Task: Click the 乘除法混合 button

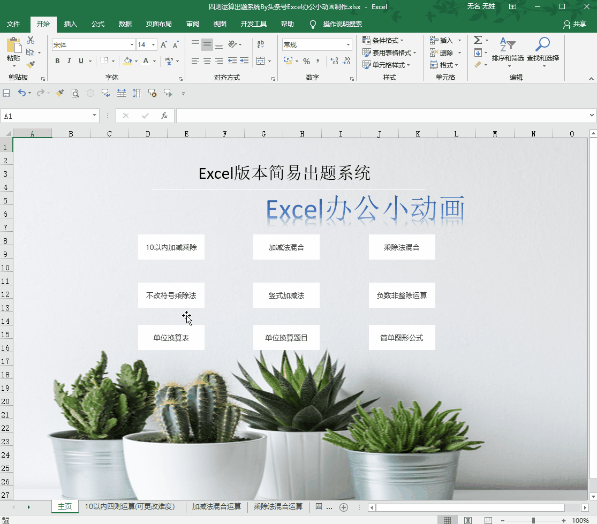Action: pyautogui.click(x=402, y=247)
